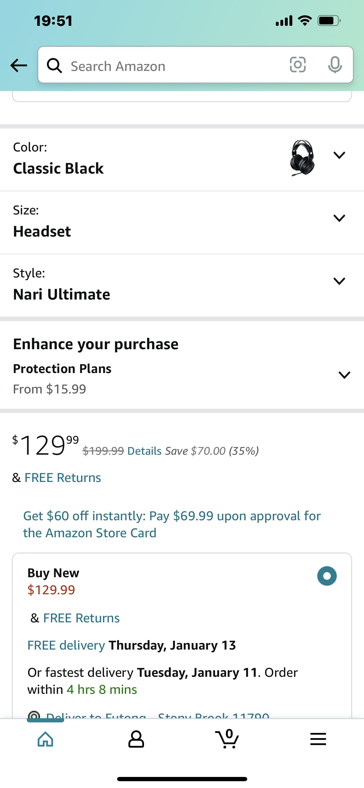The image size is (364, 788).
Task: Tap the magnifying glass search icon
Action: [x=54, y=66]
